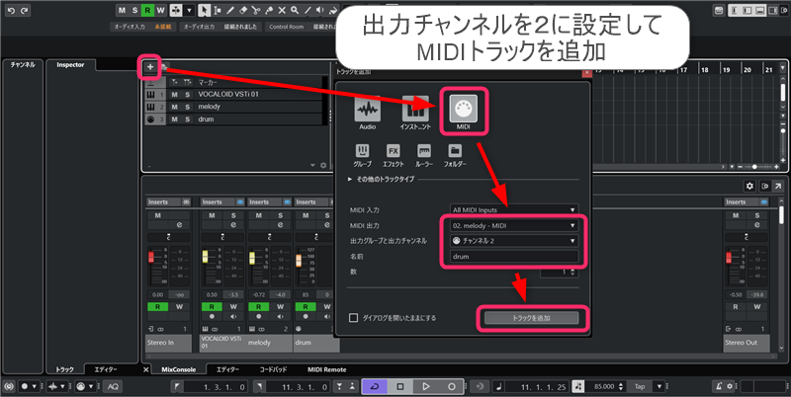Click the transport Record button
791x397 pixels.
point(452,386)
